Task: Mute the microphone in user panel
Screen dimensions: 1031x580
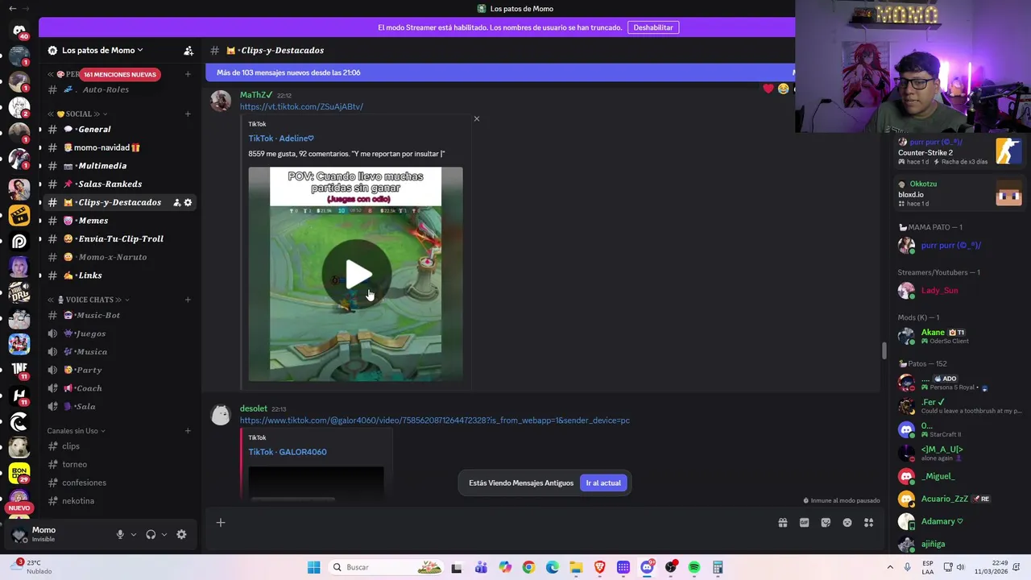Action: pos(120,534)
